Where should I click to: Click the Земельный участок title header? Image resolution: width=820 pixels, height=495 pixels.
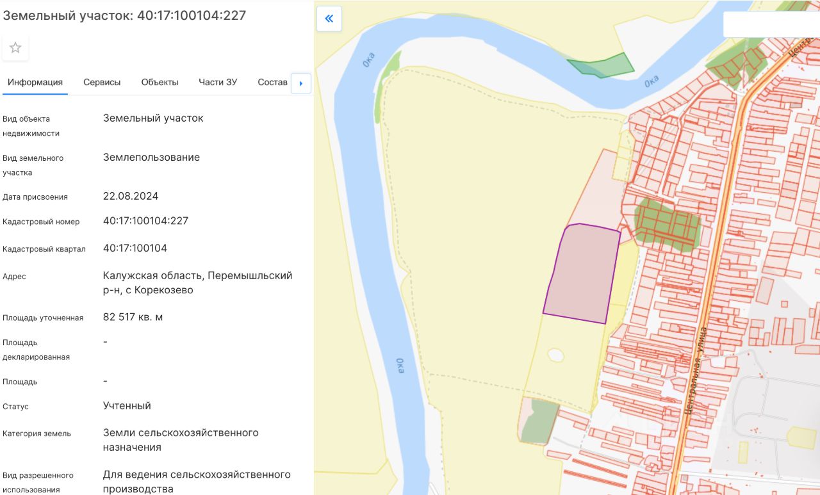point(124,15)
